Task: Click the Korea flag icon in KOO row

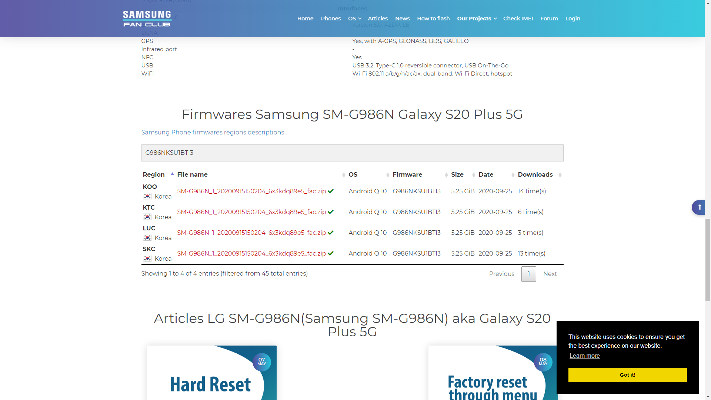Action: tap(147, 196)
